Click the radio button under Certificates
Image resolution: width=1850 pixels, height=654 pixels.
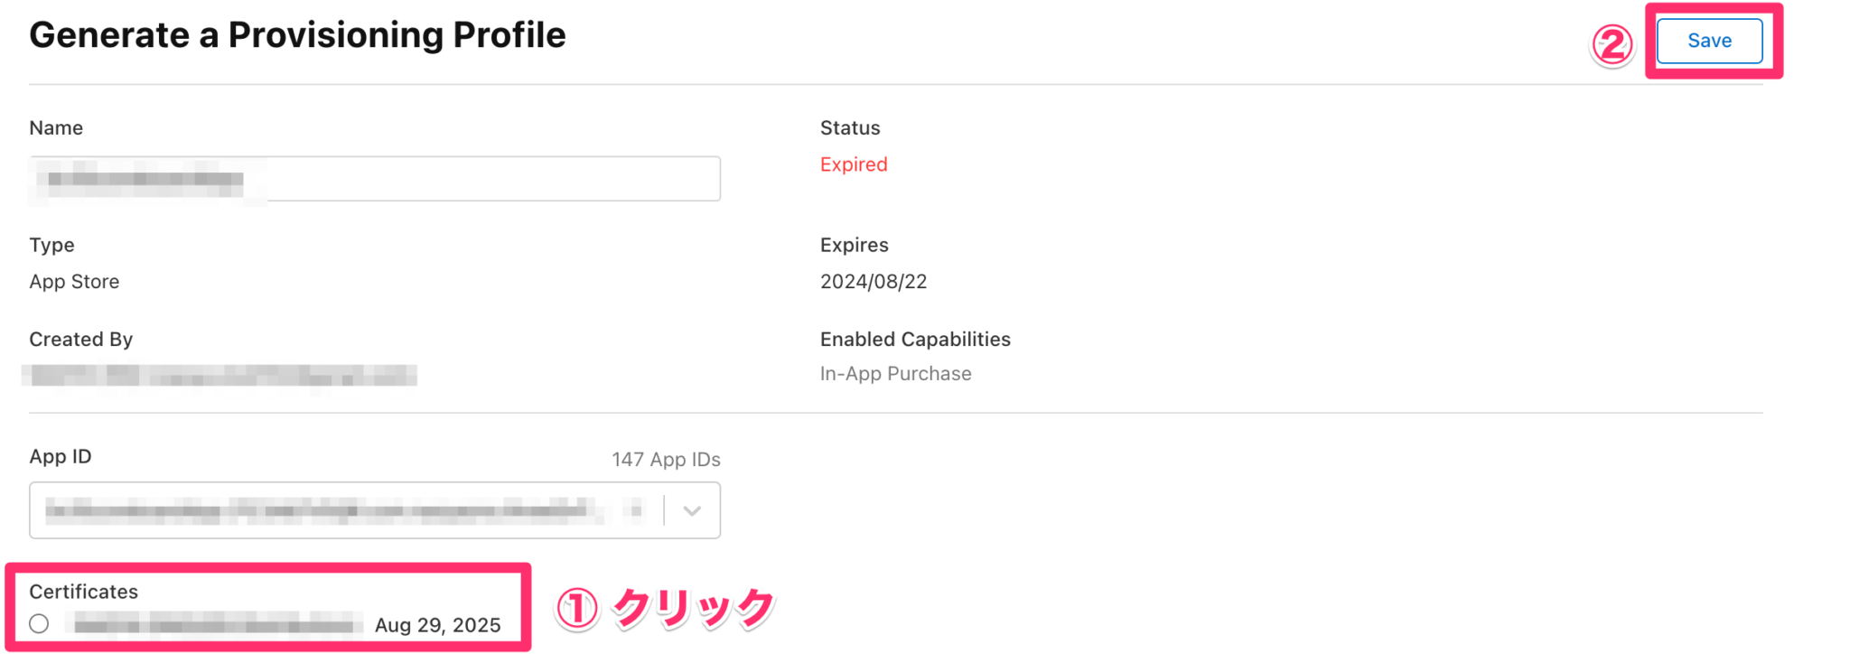pyautogui.click(x=39, y=623)
